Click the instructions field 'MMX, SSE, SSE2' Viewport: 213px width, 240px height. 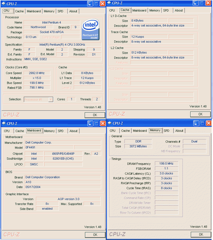(x=63, y=59)
